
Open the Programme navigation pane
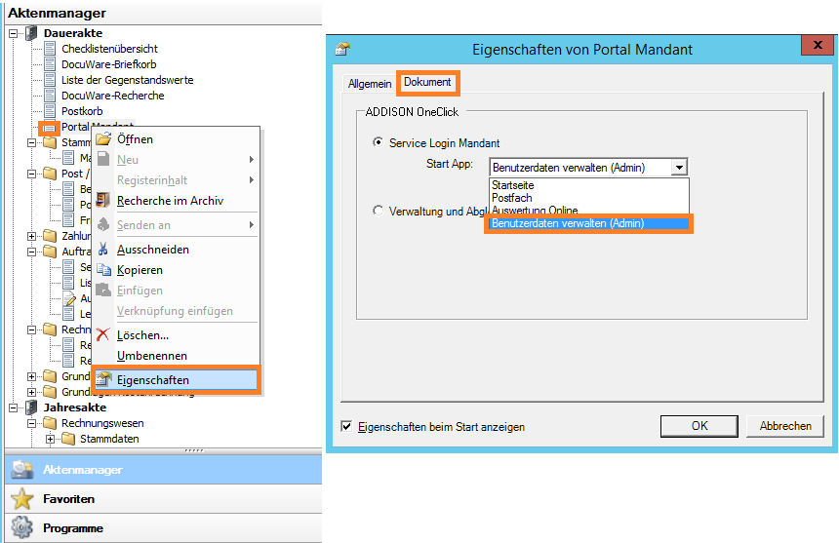tap(164, 528)
